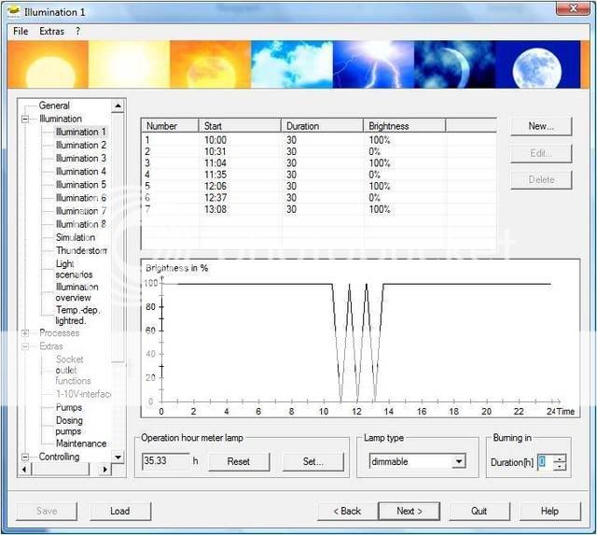Click the lightning storm banner image

click(x=373, y=64)
